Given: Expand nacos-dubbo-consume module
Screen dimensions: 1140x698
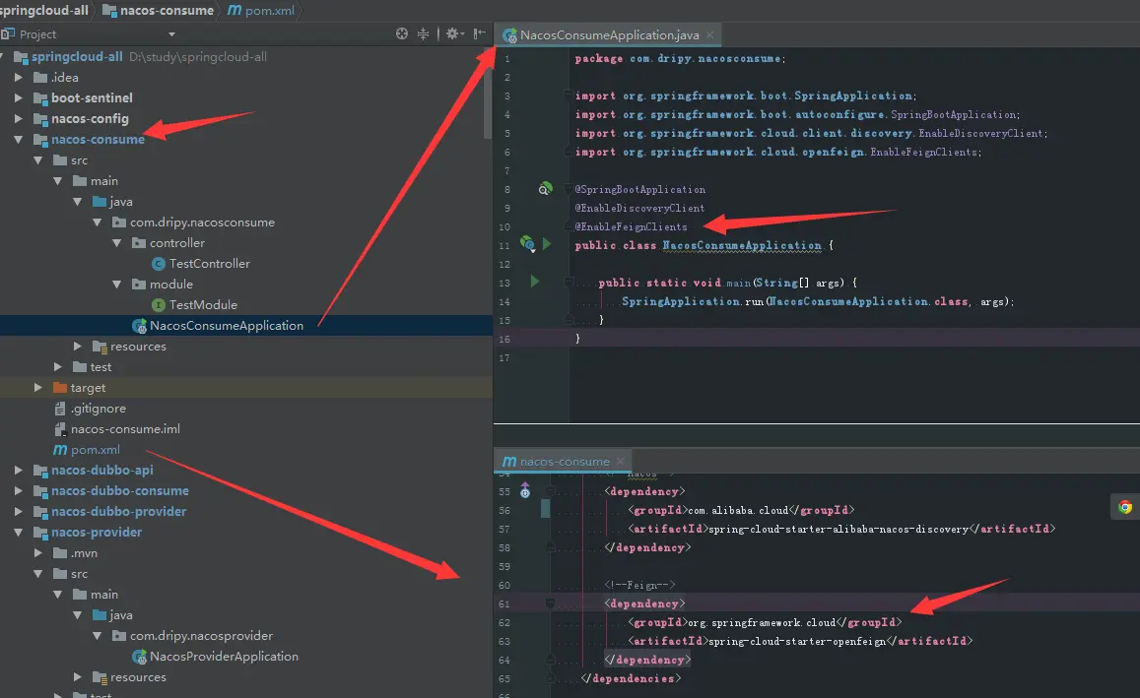Looking at the screenshot, I should (18, 491).
